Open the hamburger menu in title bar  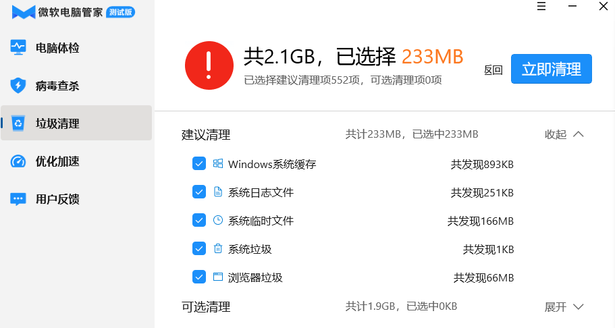click(x=541, y=7)
